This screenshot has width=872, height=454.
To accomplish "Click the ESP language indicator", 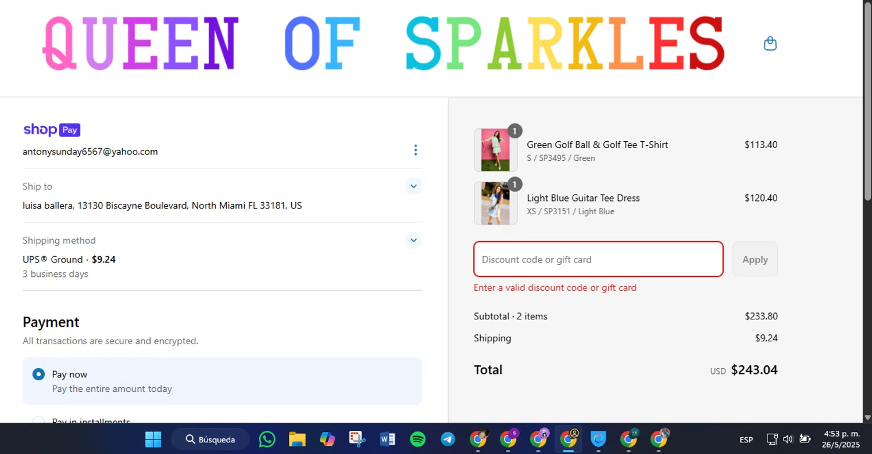I will pos(746,439).
